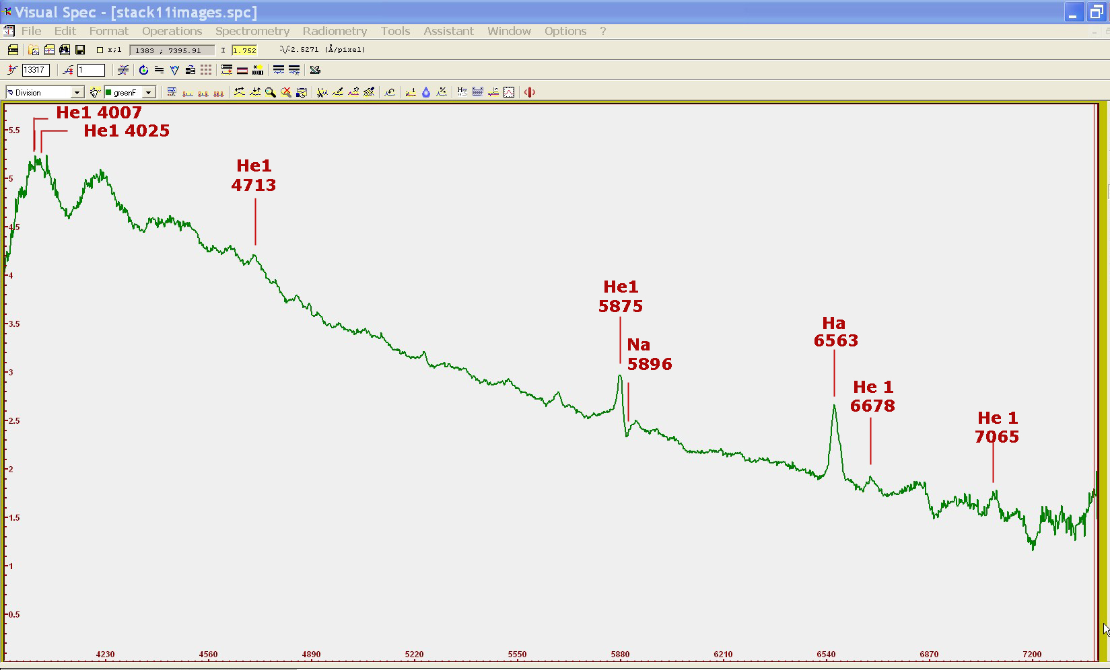This screenshot has height=670, width=1110.
Task: Click the coordinates readout 1383 ; 7395.91
Action: 172,50
